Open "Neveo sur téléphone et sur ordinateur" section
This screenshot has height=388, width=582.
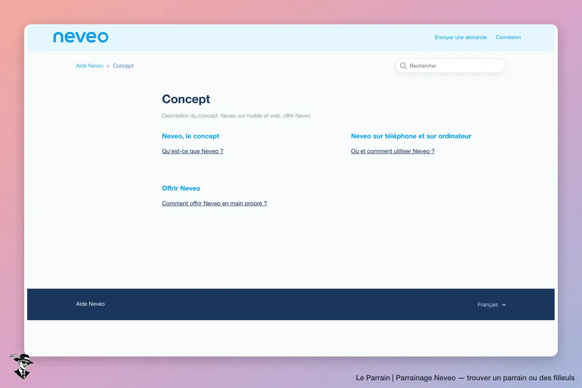tap(411, 136)
